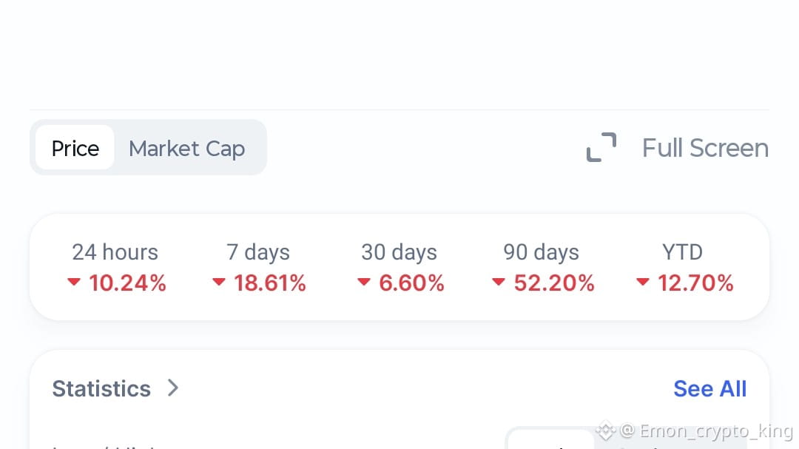Select the 90 days change label
Screen dimensions: 799x449
(541, 252)
